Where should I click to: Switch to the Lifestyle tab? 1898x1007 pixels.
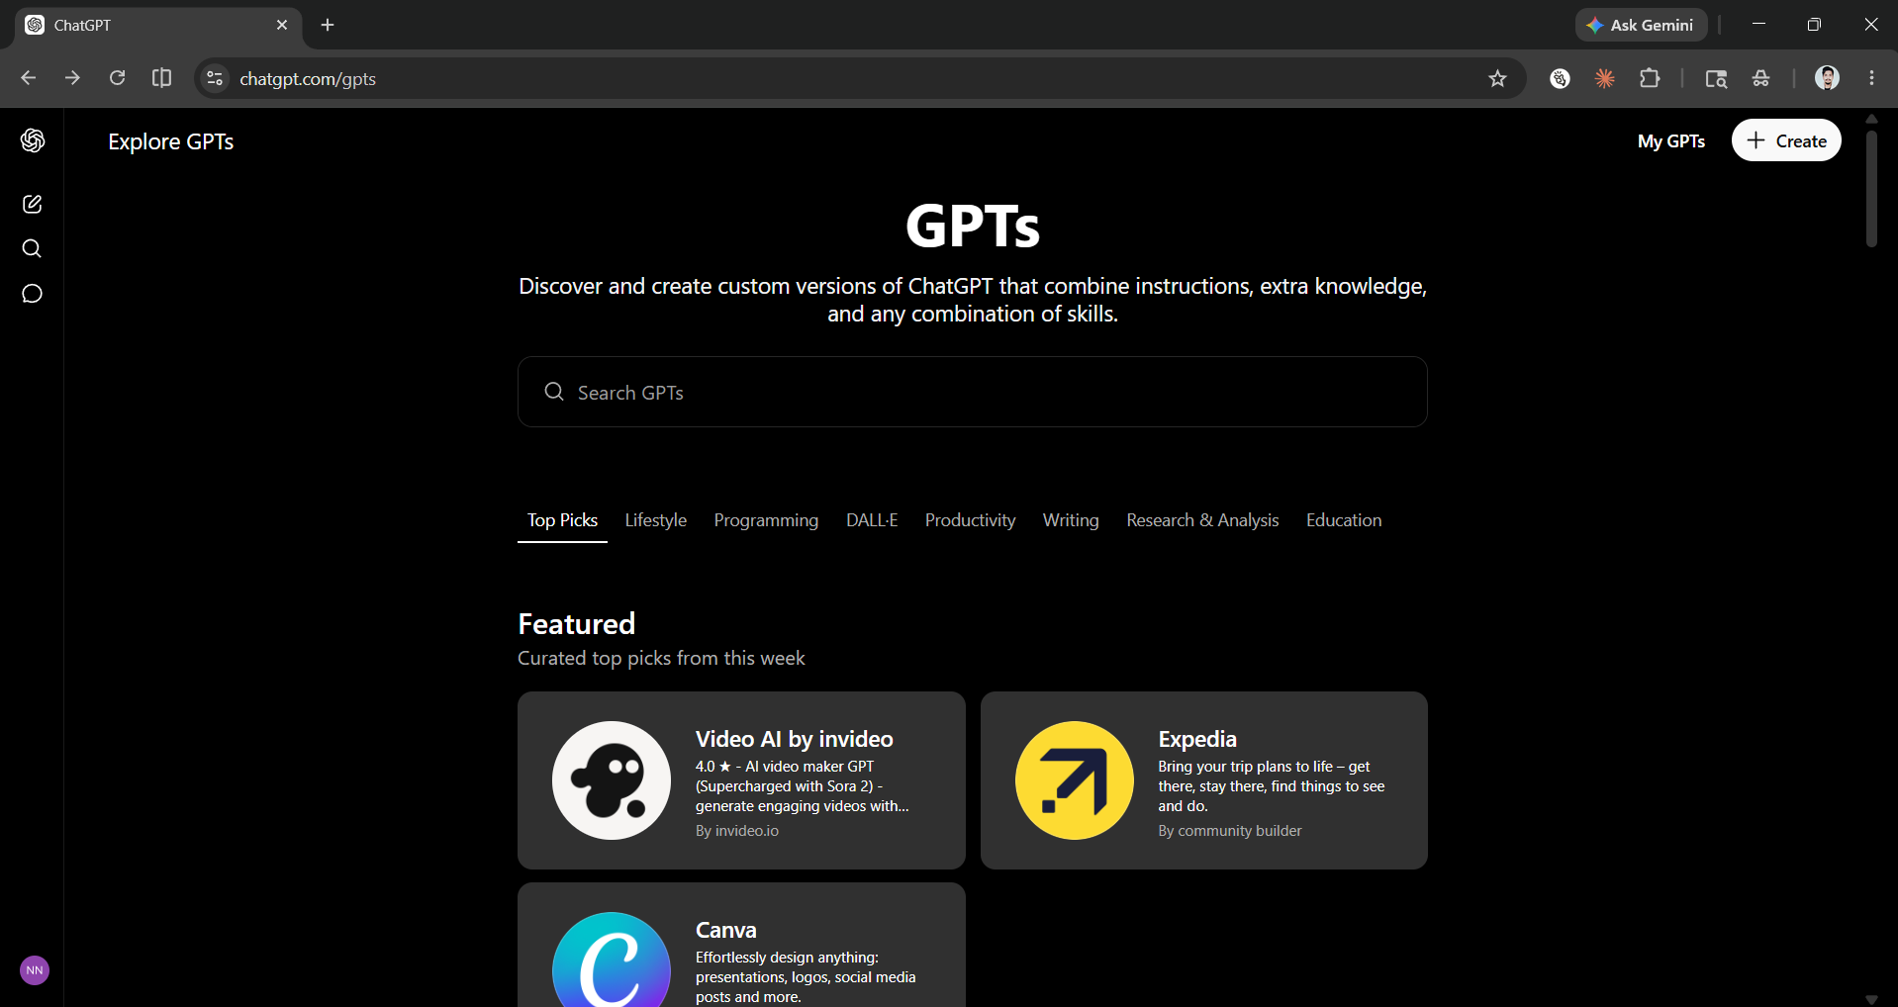coord(656,520)
